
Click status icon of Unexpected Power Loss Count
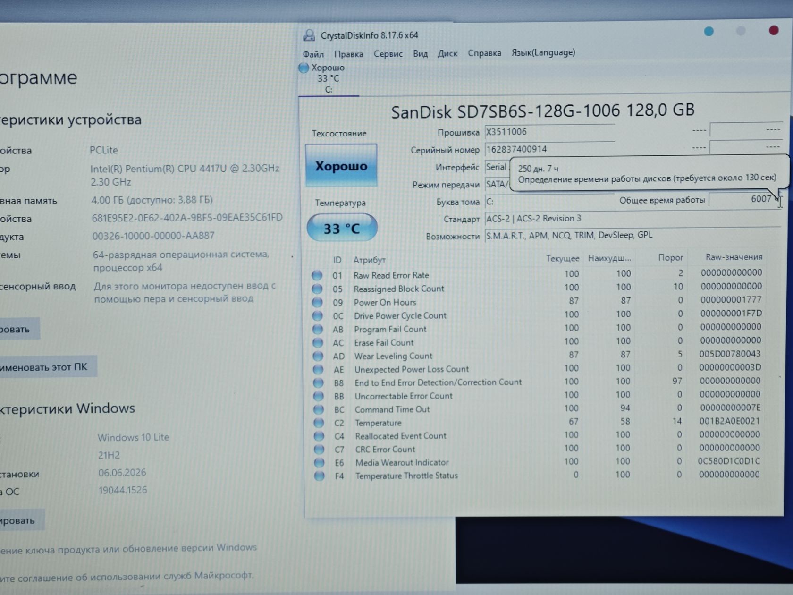(319, 369)
